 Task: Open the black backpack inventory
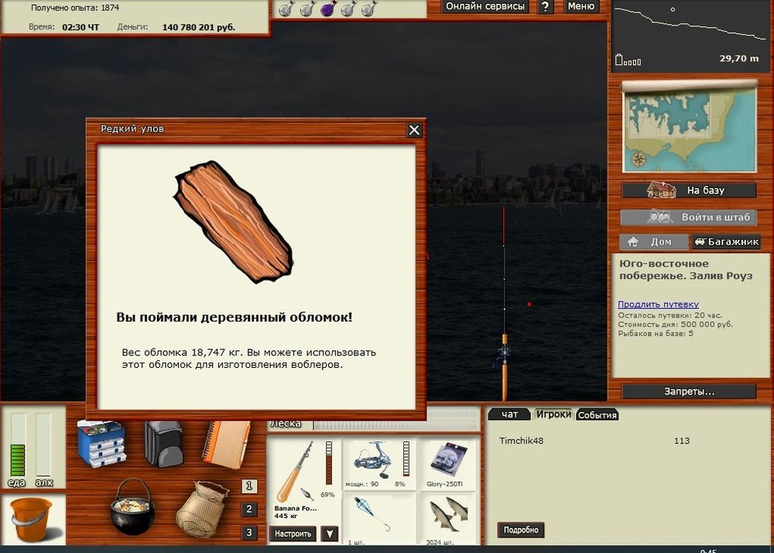tap(163, 443)
